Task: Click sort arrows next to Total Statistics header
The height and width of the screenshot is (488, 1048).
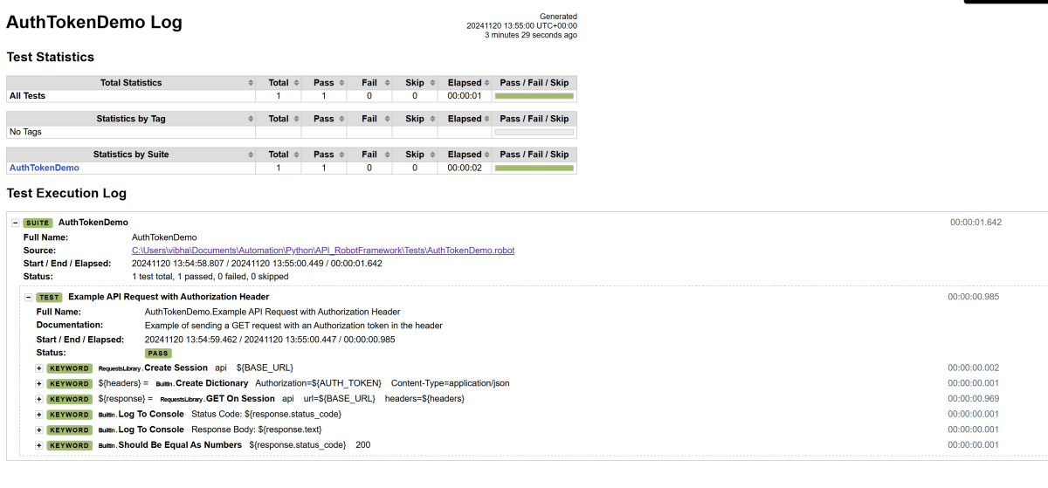Action: click(251, 83)
